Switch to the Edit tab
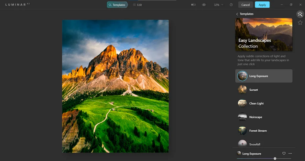 (137, 5)
